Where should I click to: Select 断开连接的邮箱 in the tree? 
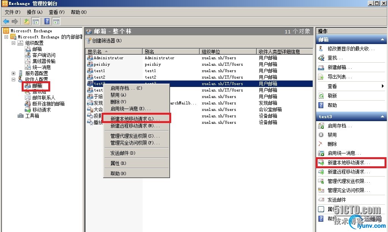coord(49,104)
